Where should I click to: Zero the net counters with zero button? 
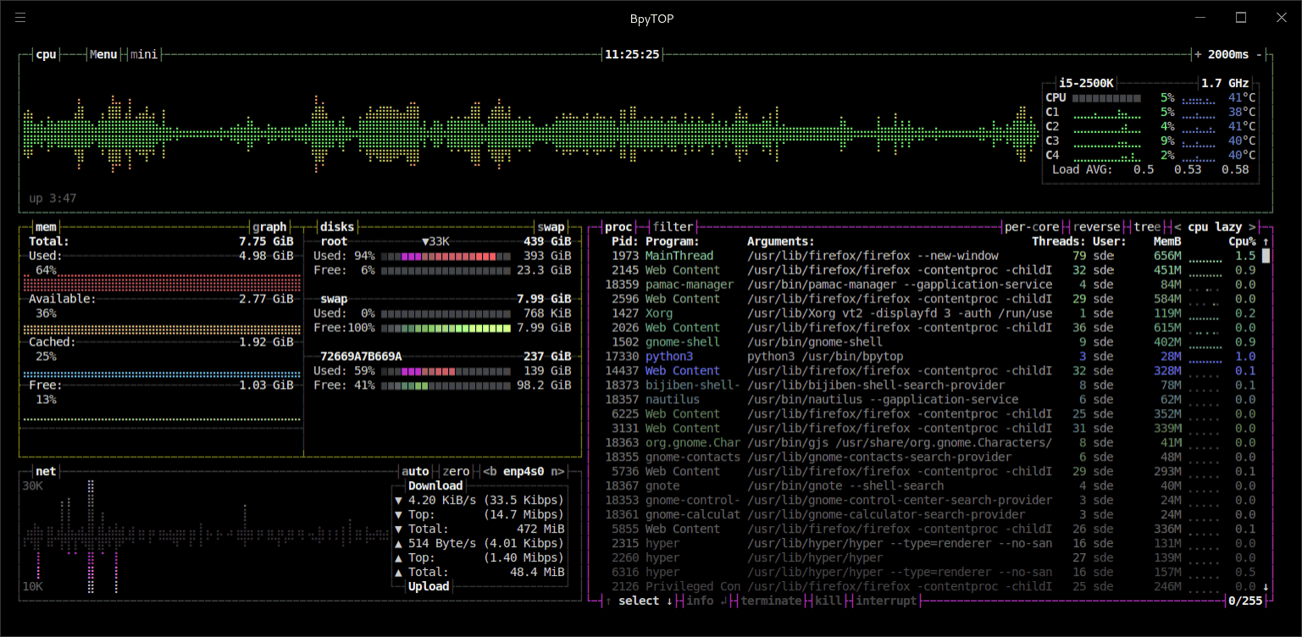click(x=456, y=471)
